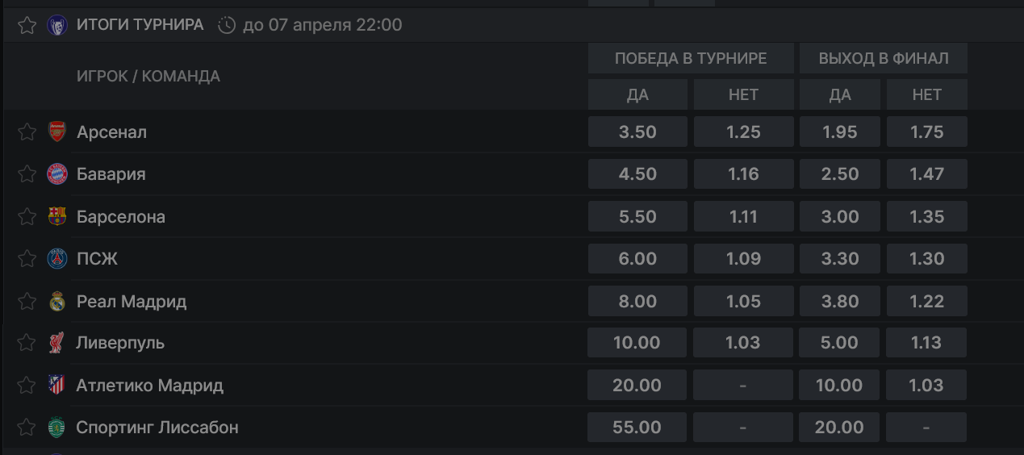Favorite the Арсенал row with its star
The width and height of the screenshot is (1024, 455).
[27, 131]
